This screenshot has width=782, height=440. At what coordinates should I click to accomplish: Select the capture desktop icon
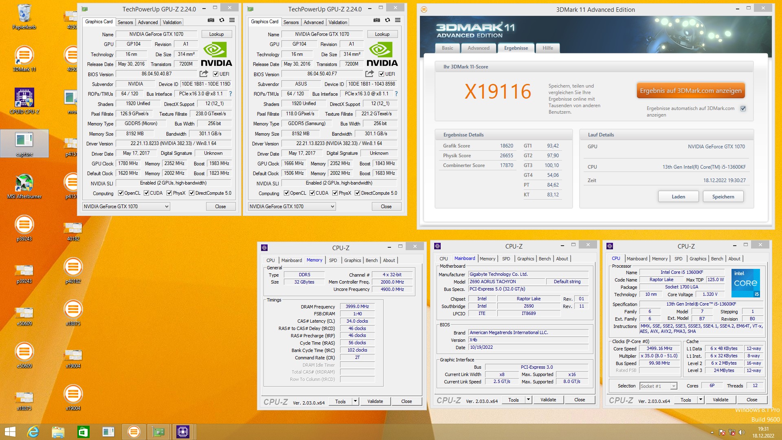[24, 143]
